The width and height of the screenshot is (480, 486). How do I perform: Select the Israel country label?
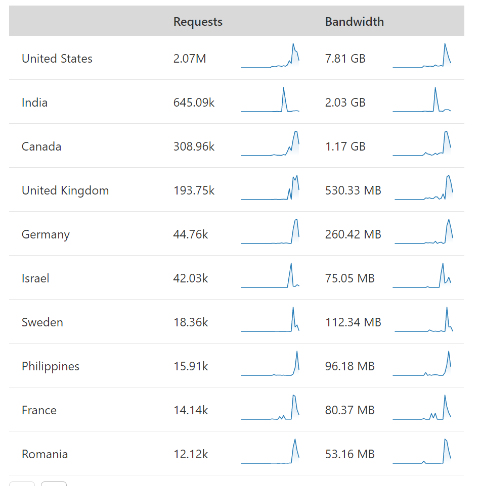tap(35, 278)
